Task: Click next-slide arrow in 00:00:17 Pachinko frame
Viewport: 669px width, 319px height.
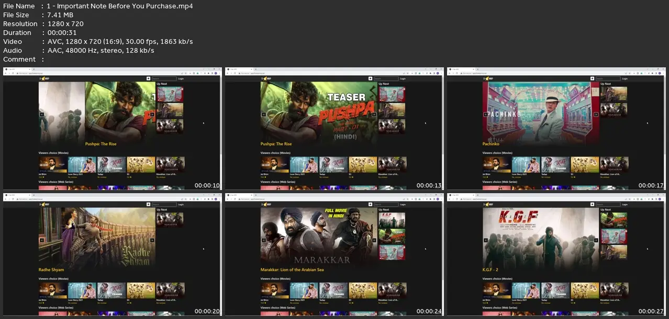Action: [x=596, y=114]
